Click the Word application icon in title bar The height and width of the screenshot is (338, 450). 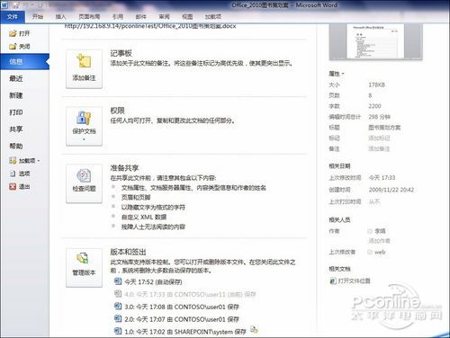4,5
